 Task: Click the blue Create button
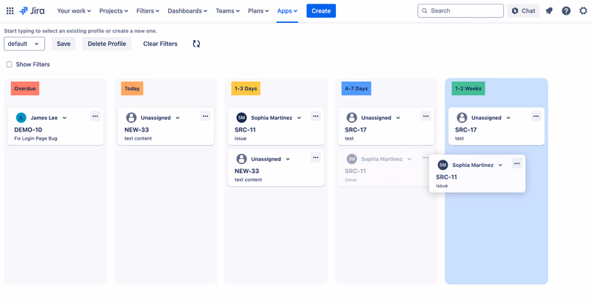point(321,11)
